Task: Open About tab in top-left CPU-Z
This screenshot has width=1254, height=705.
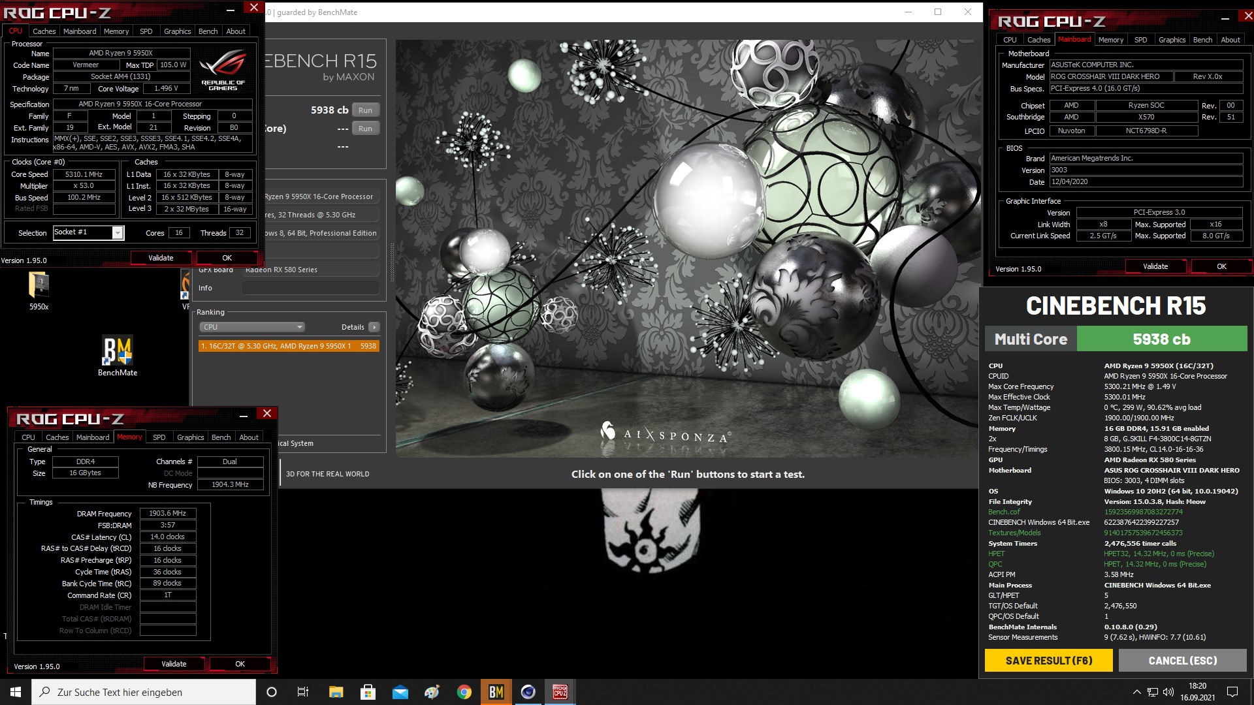Action: (x=236, y=31)
